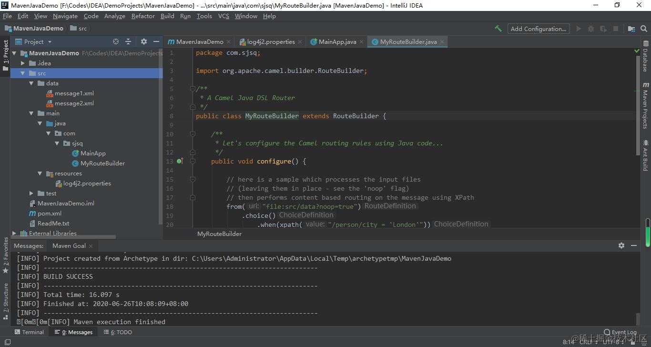This screenshot has height=347, width=651.
Task: Open the File menu
Action: (7, 16)
